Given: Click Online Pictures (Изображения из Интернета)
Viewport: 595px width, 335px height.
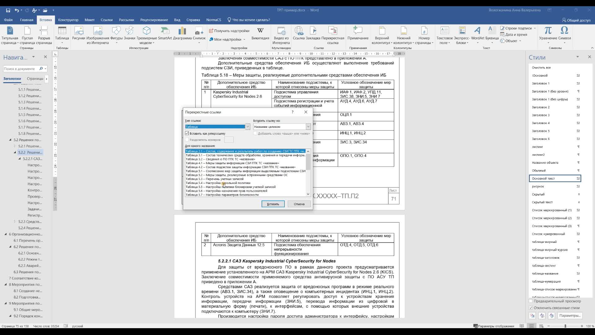Looking at the screenshot, I should 98,36.
